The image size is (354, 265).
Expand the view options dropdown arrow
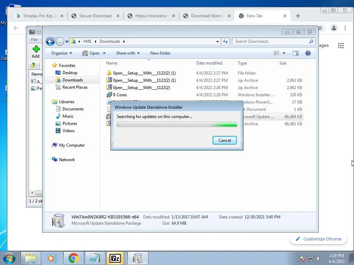click(284, 53)
